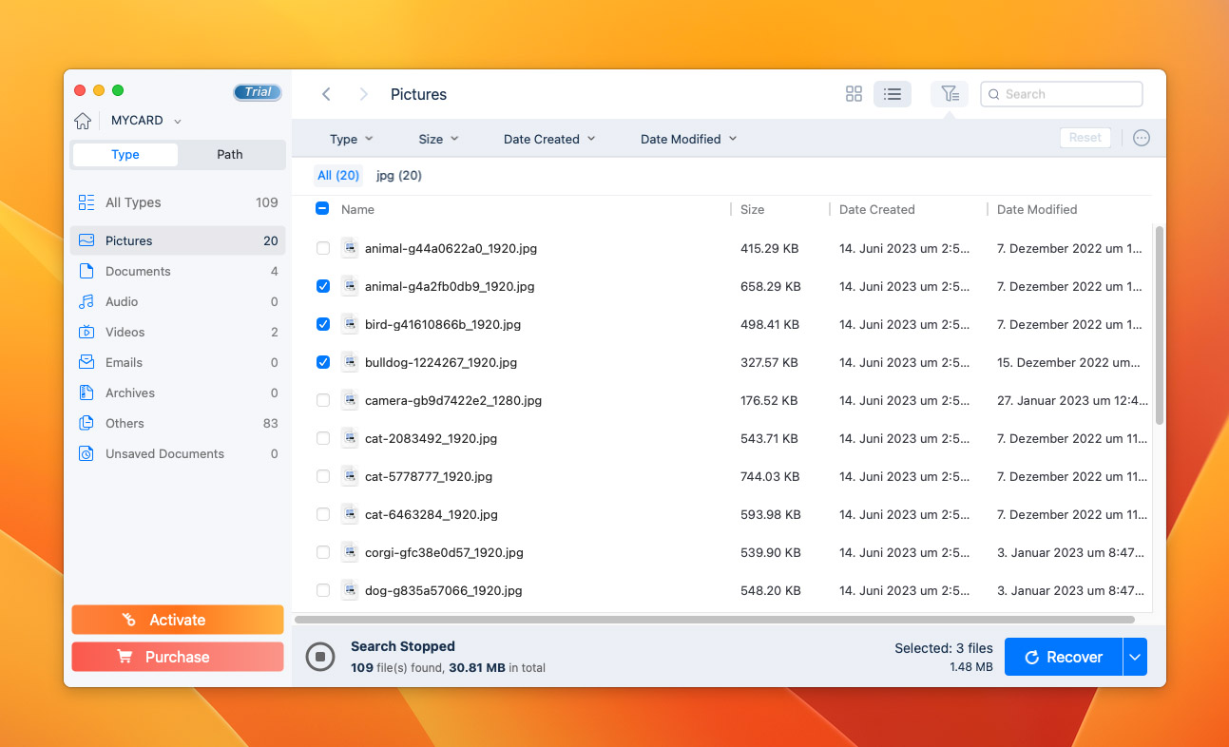This screenshot has width=1229, height=747.
Task: Uncheck bird-g41610866b_1920.jpg checkbox
Action: click(x=323, y=324)
